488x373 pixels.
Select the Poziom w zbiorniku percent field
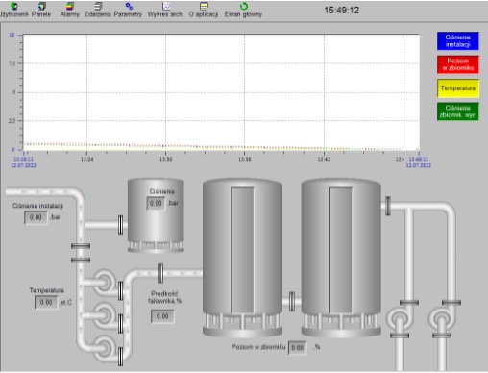[x=298, y=348]
